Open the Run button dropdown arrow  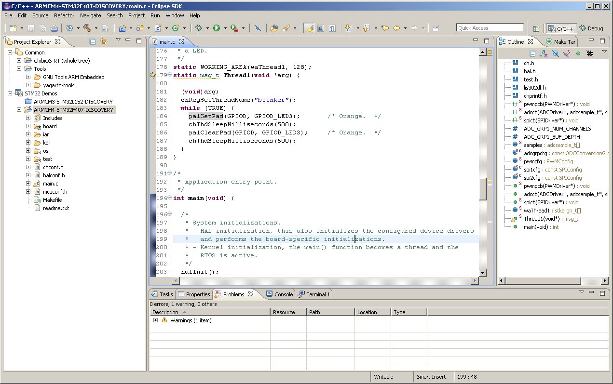(225, 28)
